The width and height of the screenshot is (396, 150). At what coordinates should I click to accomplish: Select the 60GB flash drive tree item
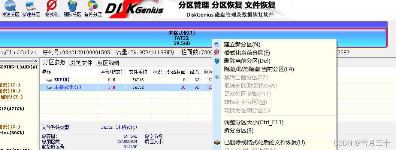pyautogui.click(x=12, y=133)
